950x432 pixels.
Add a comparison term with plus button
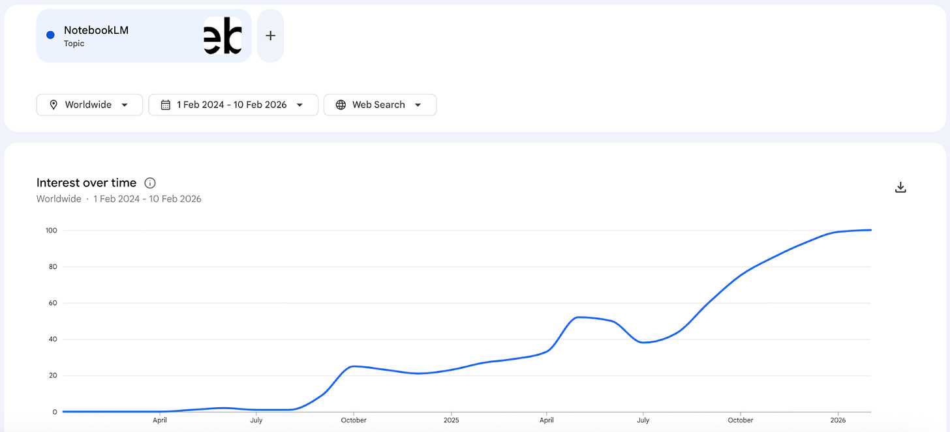click(270, 36)
